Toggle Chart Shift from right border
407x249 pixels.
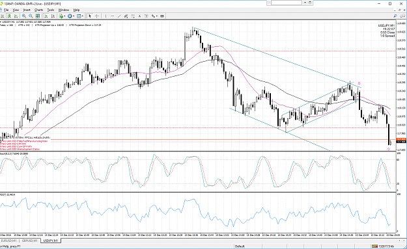(x=53, y=16)
